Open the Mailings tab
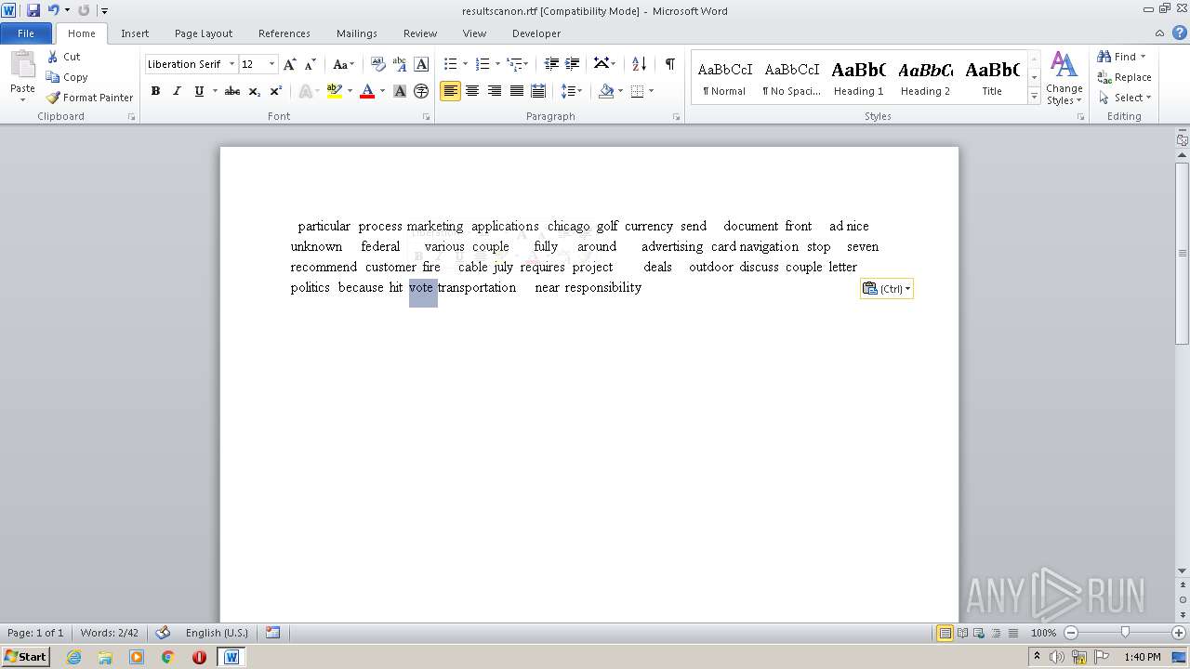The width and height of the screenshot is (1190, 669). tap(357, 33)
